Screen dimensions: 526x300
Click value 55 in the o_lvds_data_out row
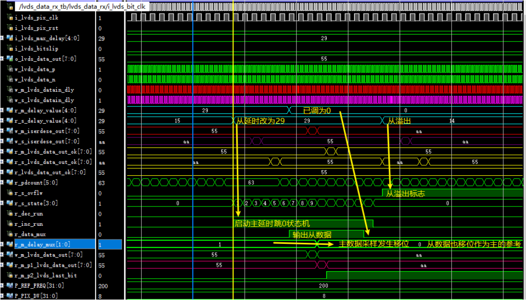(x=101, y=59)
